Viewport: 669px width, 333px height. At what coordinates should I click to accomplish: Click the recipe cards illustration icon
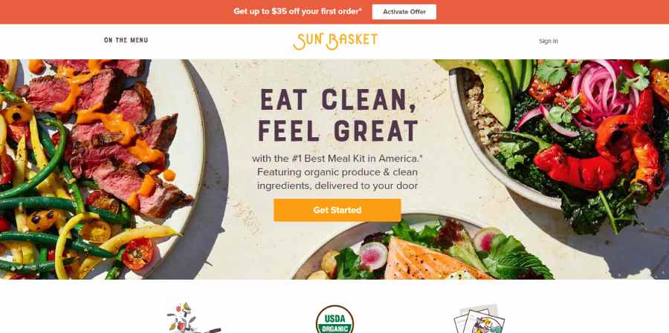click(x=479, y=319)
